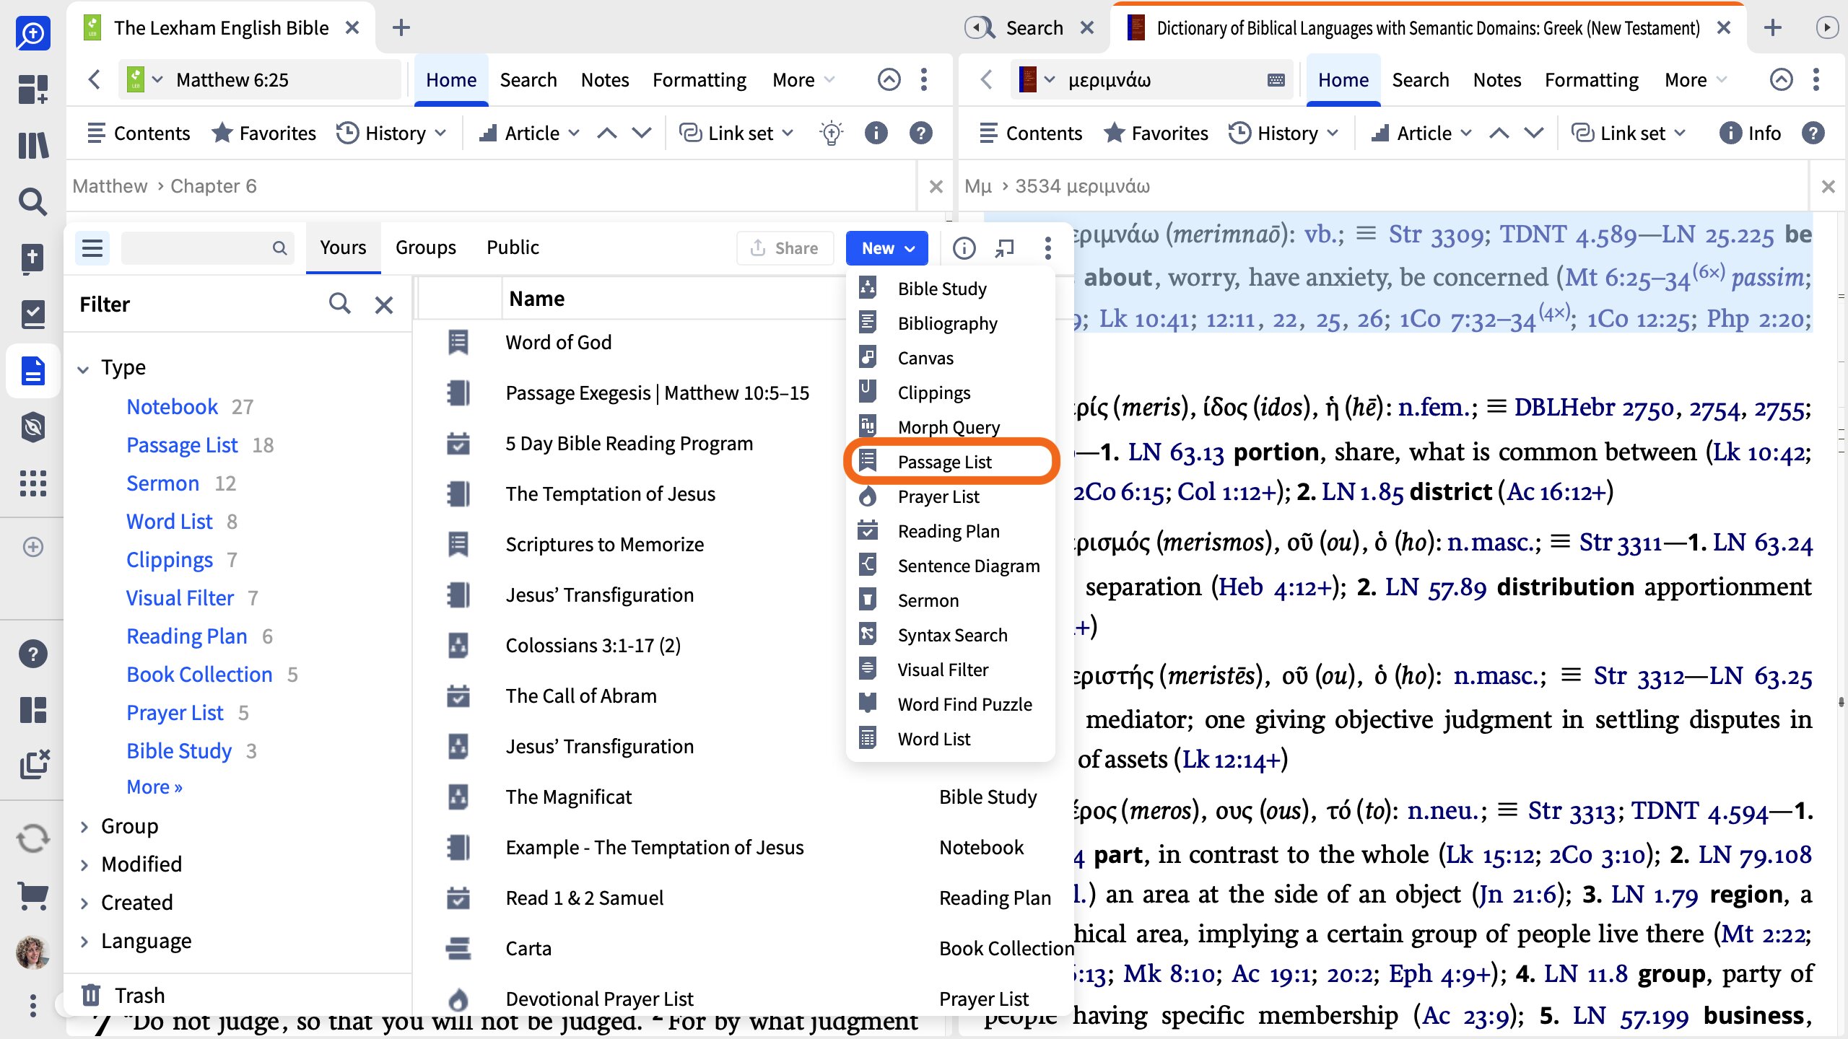Expand the Created filter section
The image size is (1848, 1039).
point(84,903)
